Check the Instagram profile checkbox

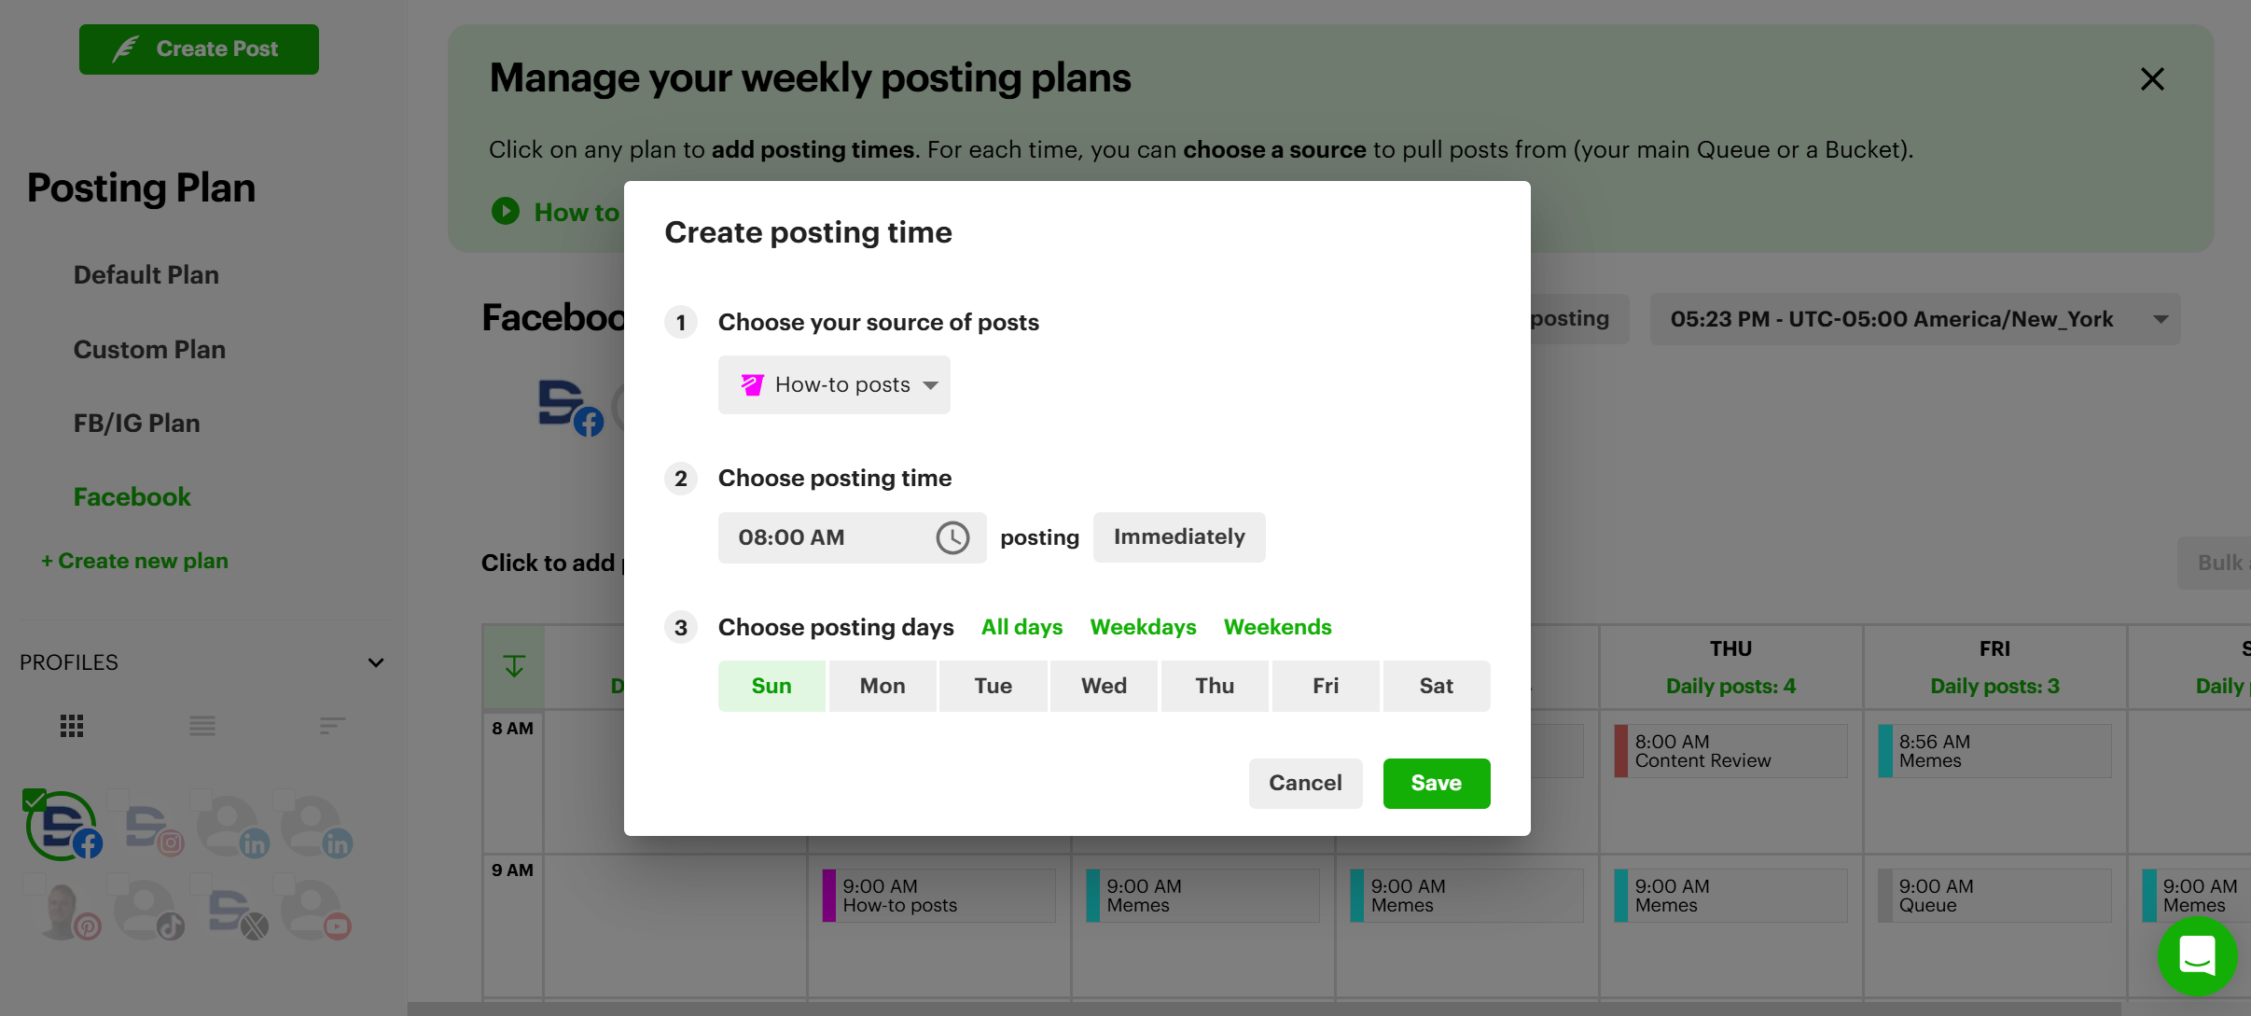pyautogui.click(x=117, y=800)
